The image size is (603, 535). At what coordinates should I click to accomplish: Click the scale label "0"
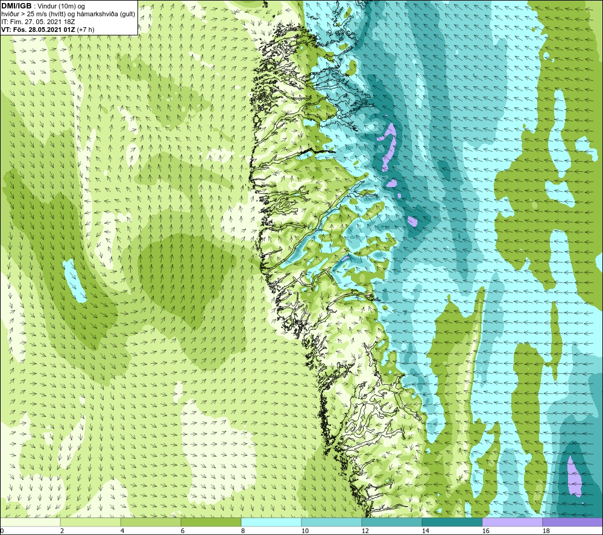[x=2, y=531]
